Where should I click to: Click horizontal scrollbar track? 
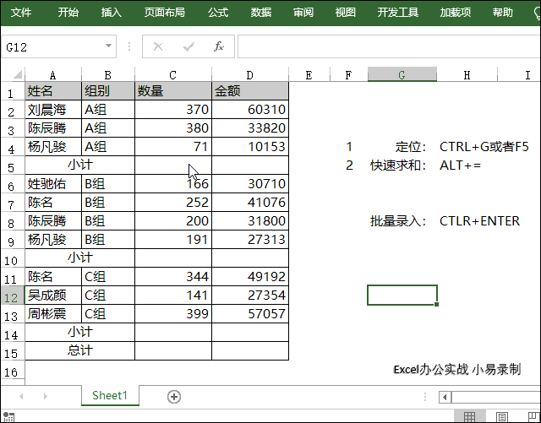click(496, 397)
